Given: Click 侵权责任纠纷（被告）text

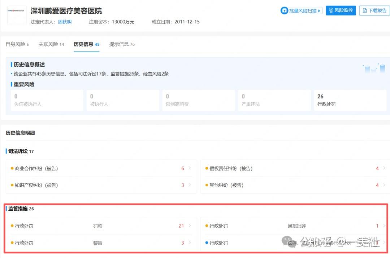Looking at the screenshot, I should tap(231, 168).
